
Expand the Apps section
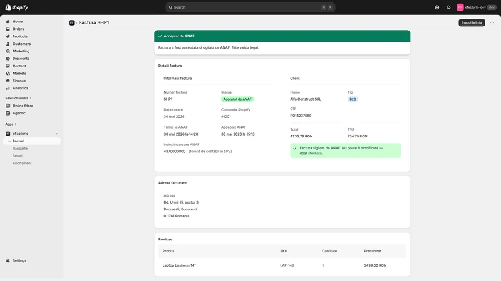tap(11, 124)
